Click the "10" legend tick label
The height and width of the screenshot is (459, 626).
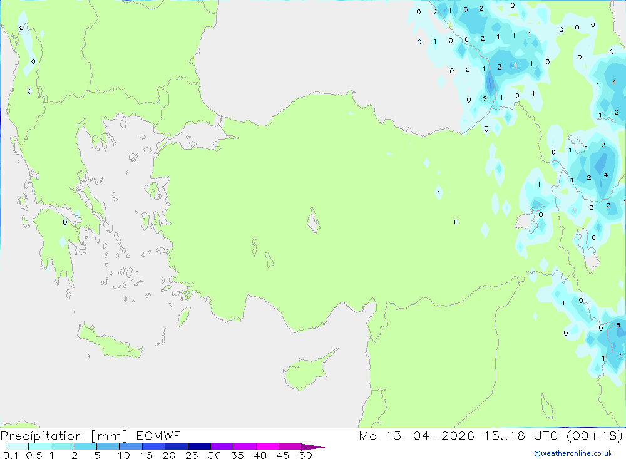[124, 455]
